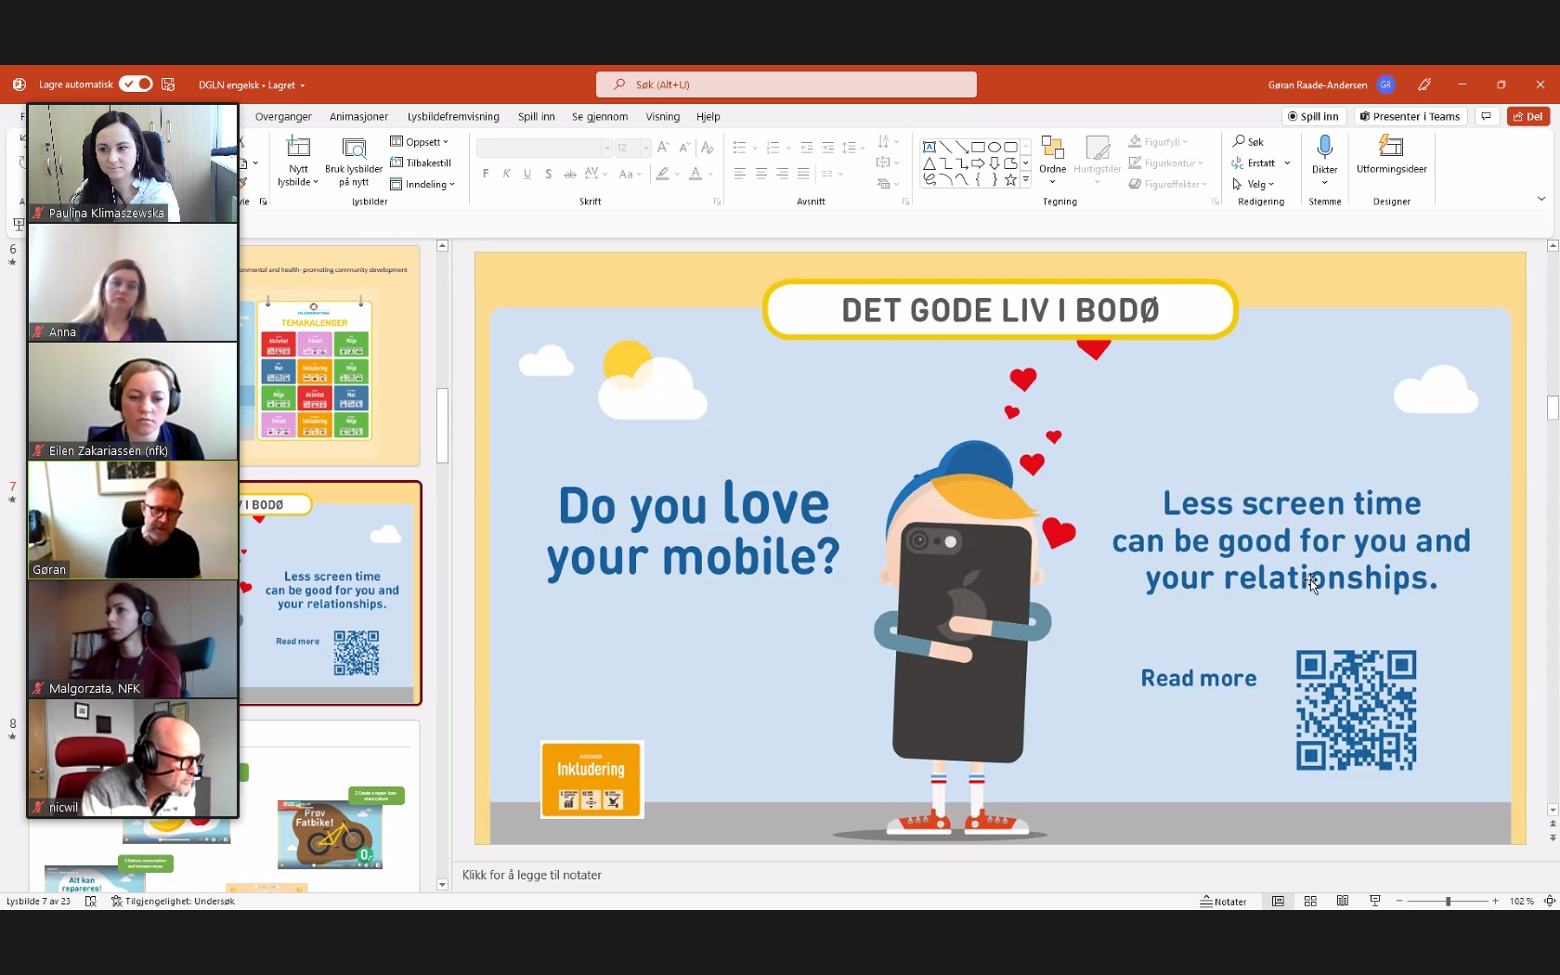
Task: Select the TEMAKALENDER slide 6 thumbnail
Action: coord(330,356)
